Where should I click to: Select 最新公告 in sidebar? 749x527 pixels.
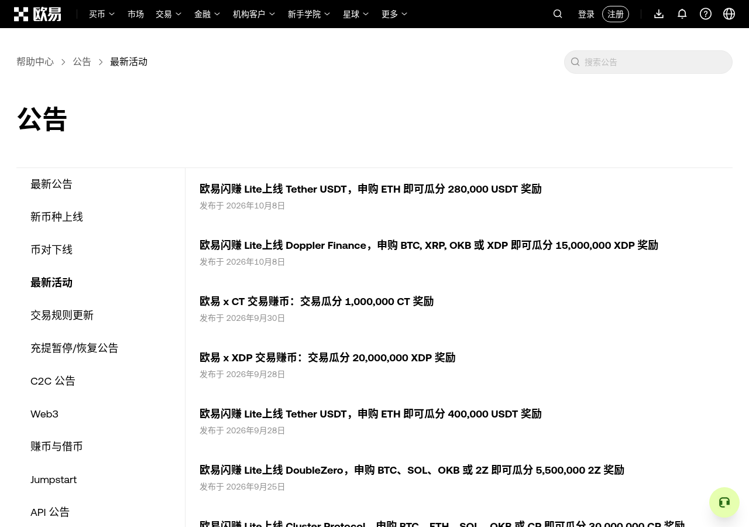click(51, 184)
